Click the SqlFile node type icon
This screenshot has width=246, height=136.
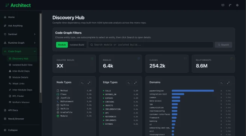[58, 105]
